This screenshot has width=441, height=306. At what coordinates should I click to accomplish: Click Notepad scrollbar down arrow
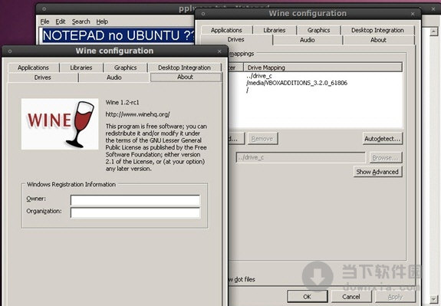coord(433,299)
